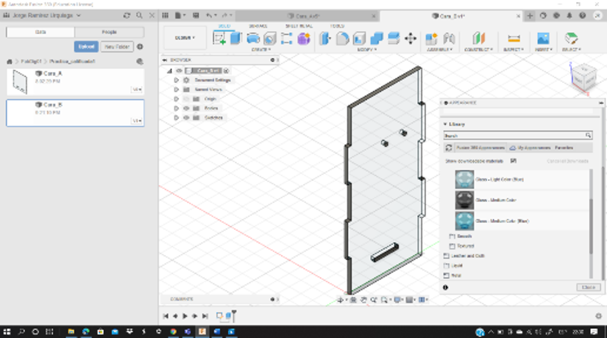
Task: Click the Save icon in the top bar
Action: [x=196, y=15]
